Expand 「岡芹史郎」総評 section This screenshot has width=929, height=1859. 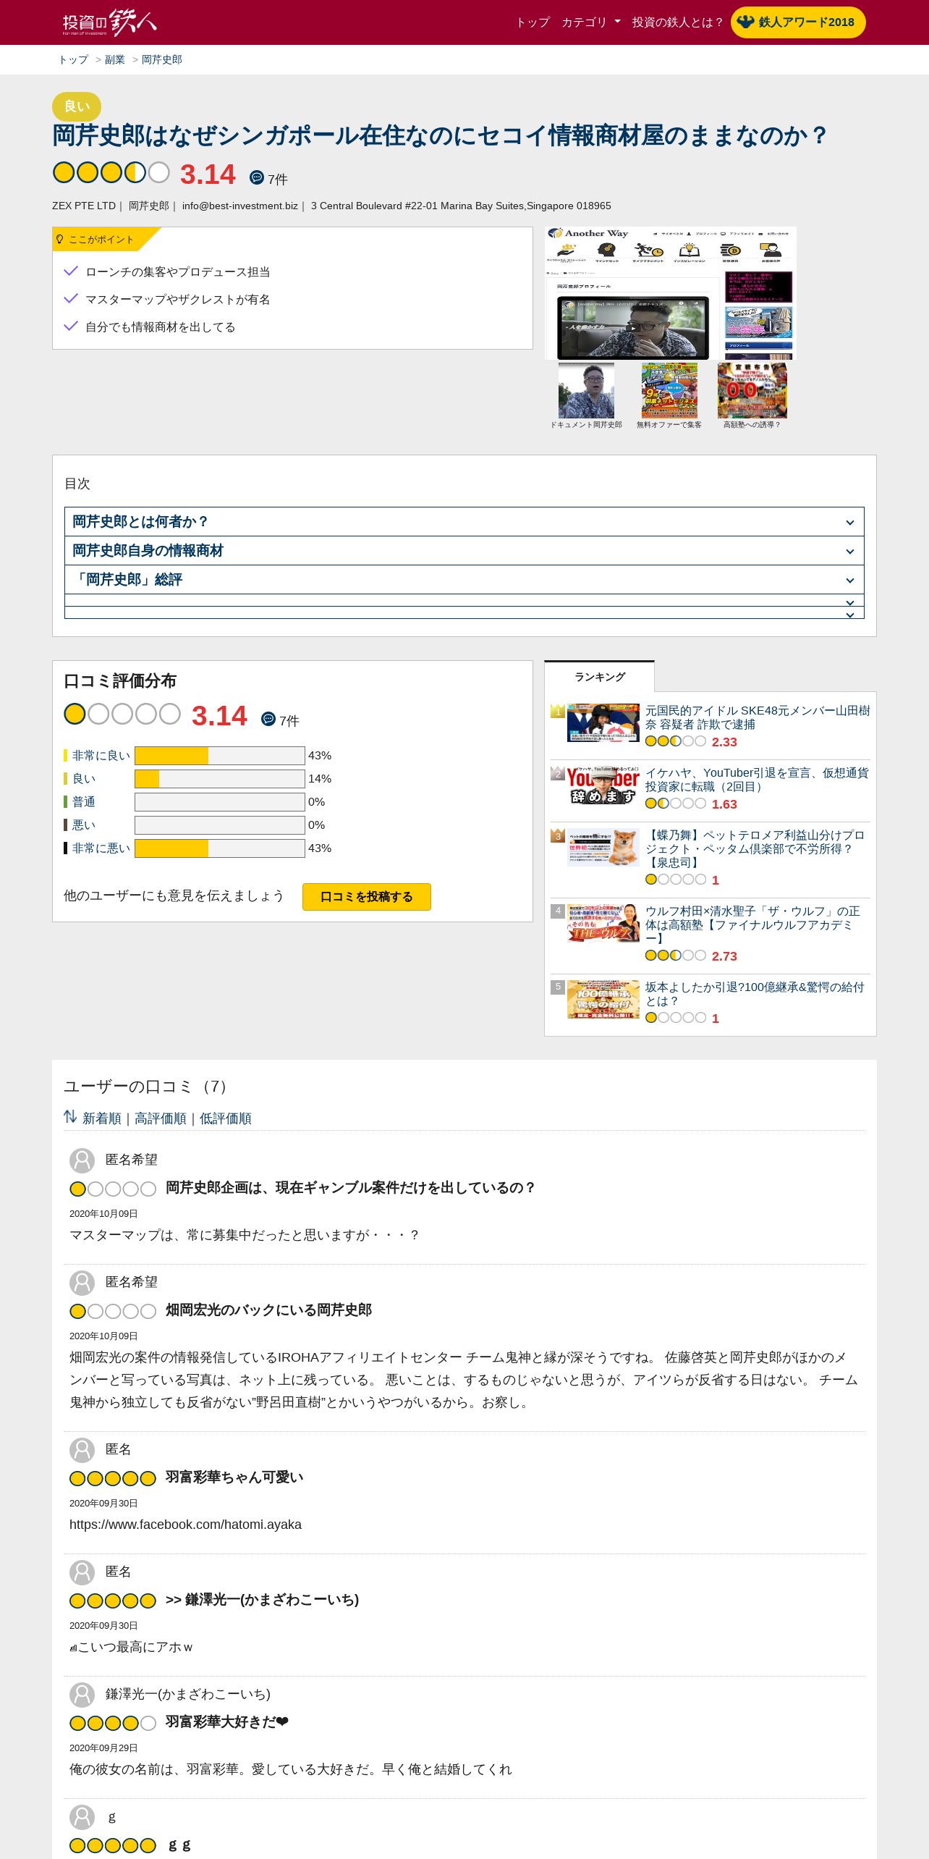pos(465,580)
